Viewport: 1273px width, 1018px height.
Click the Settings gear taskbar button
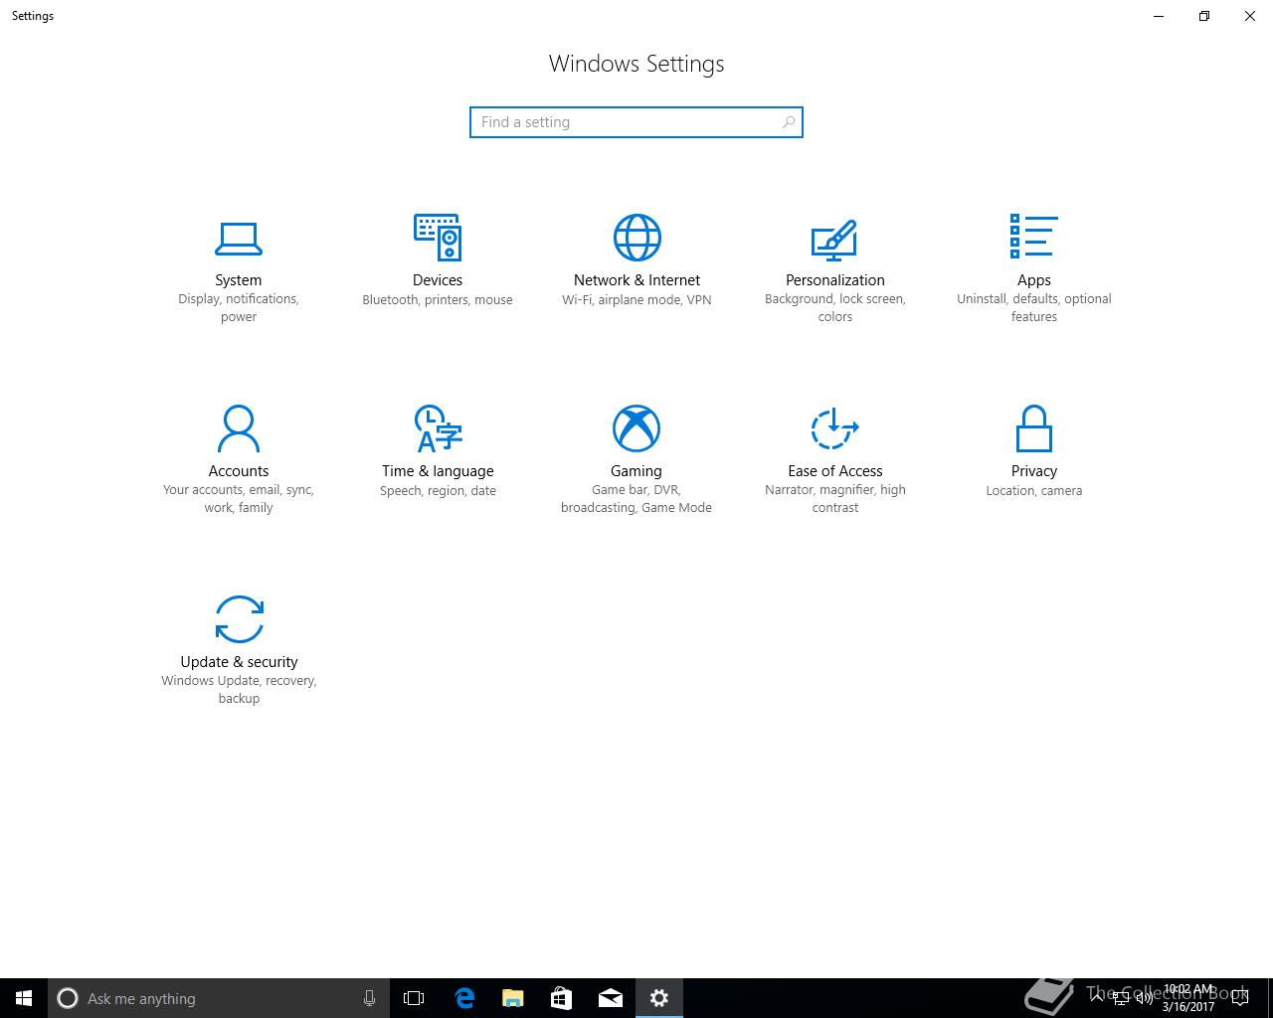tap(658, 998)
